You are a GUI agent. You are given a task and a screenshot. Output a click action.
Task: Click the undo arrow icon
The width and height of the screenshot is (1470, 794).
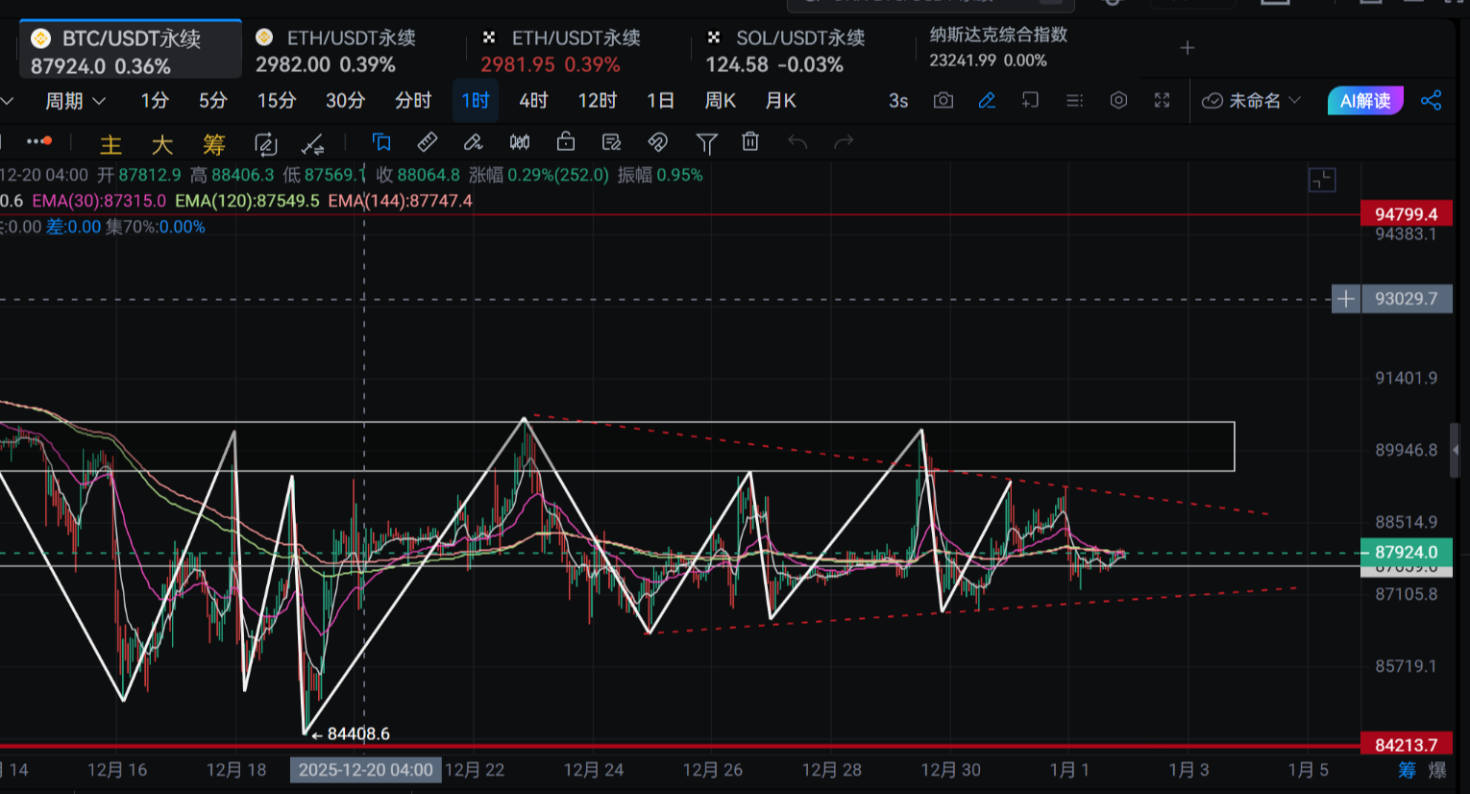pyautogui.click(x=796, y=141)
